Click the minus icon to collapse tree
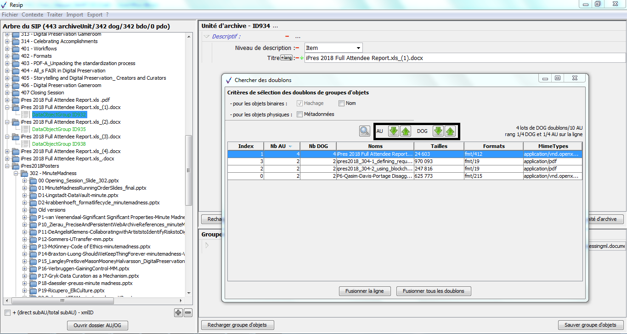 tap(188, 312)
